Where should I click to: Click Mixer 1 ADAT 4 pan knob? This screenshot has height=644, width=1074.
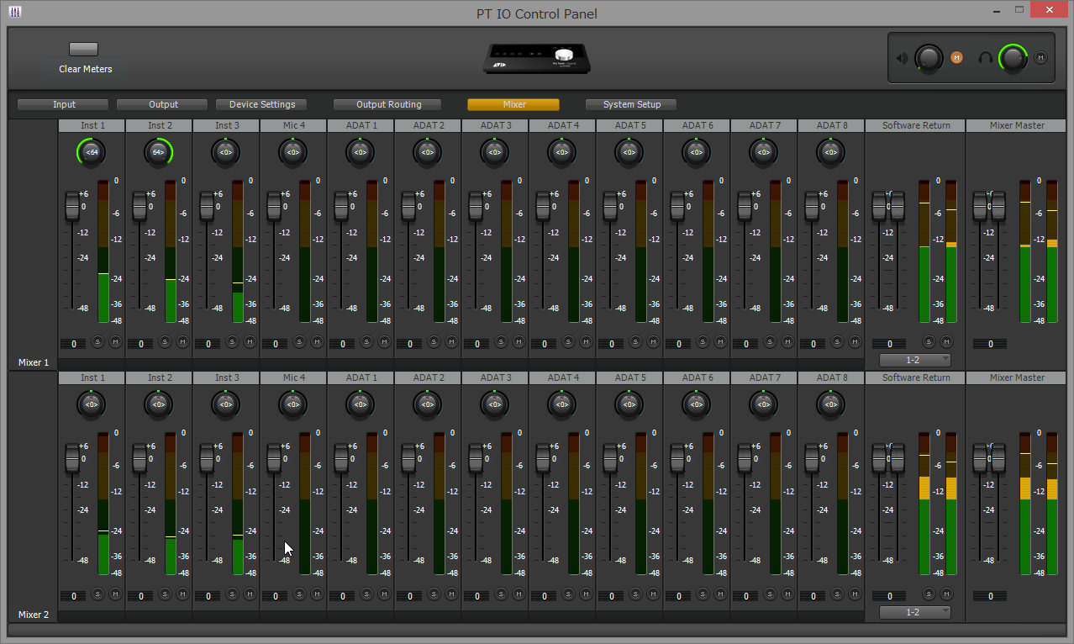click(561, 152)
